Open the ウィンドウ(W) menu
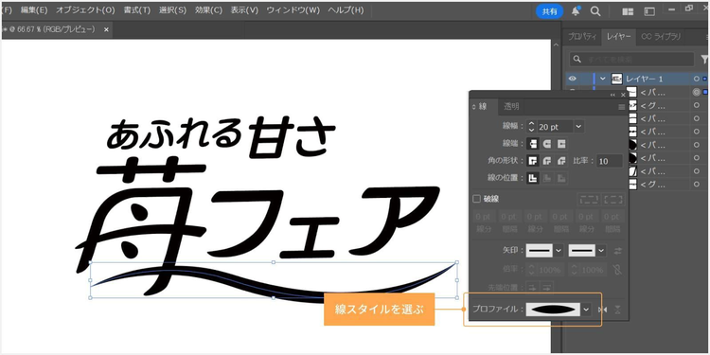The image size is (710, 355). (293, 10)
